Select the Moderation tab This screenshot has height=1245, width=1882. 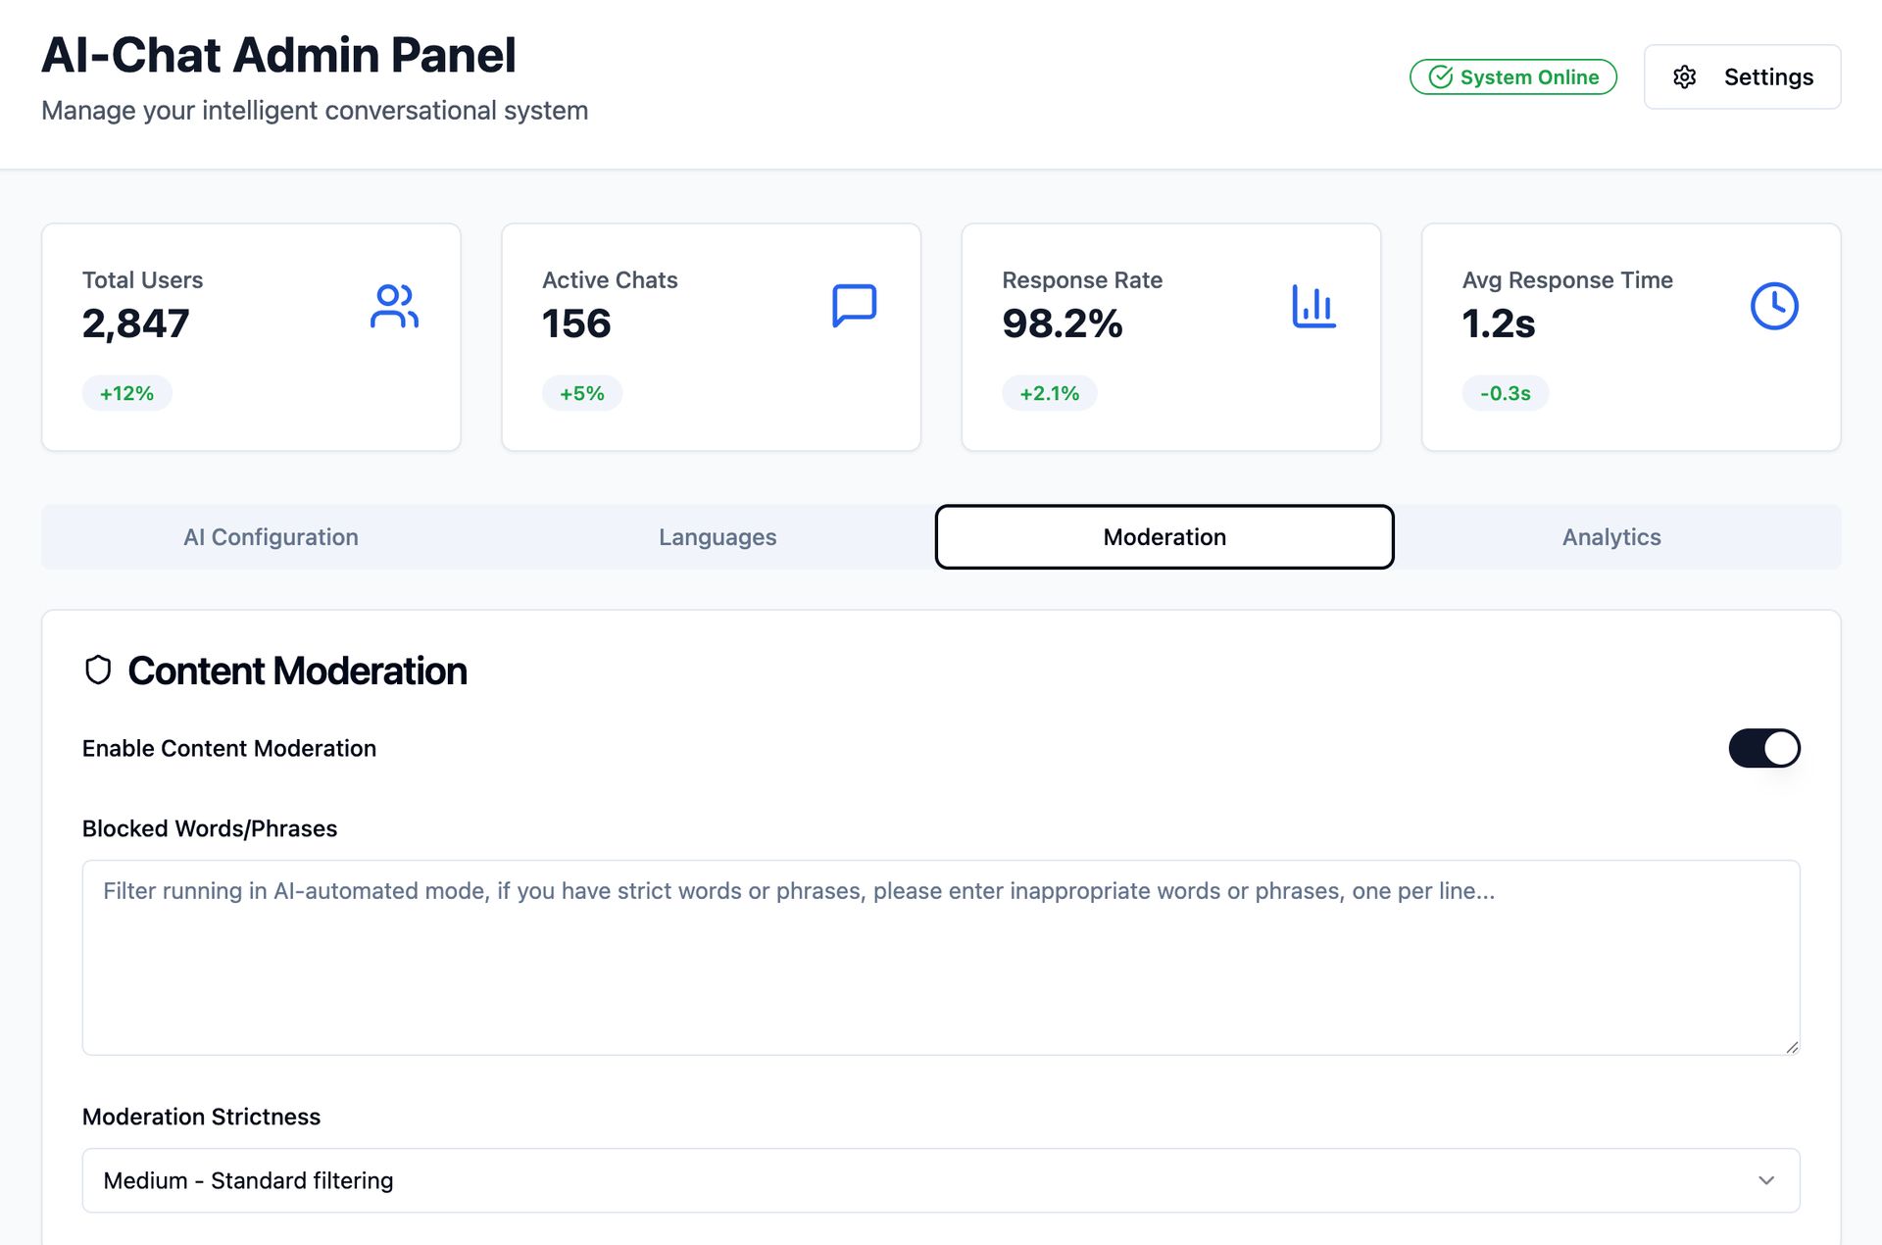tap(1164, 537)
